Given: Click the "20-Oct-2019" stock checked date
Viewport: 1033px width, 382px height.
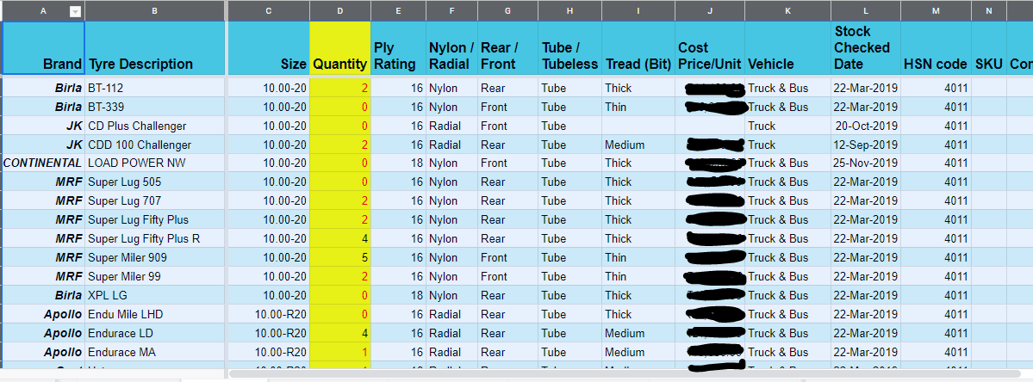Looking at the screenshot, I should (866, 126).
